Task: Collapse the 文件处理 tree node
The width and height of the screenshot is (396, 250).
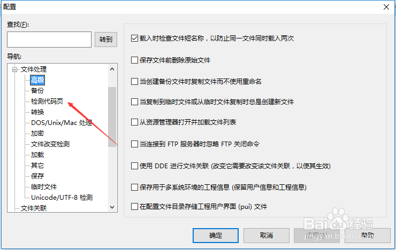Action: coord(14,69)
